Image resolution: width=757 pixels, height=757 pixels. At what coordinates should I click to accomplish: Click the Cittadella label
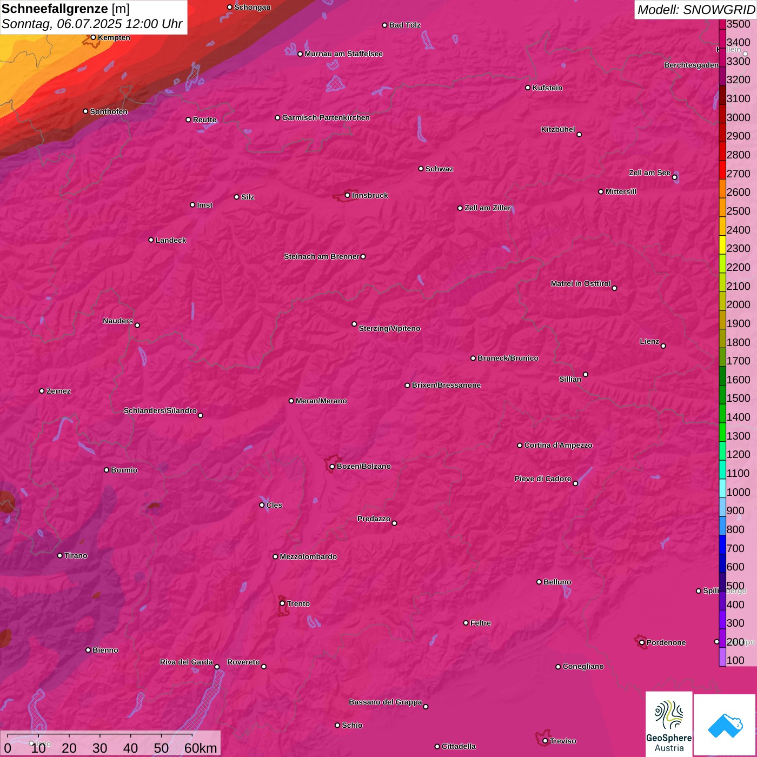coord(459,746)
